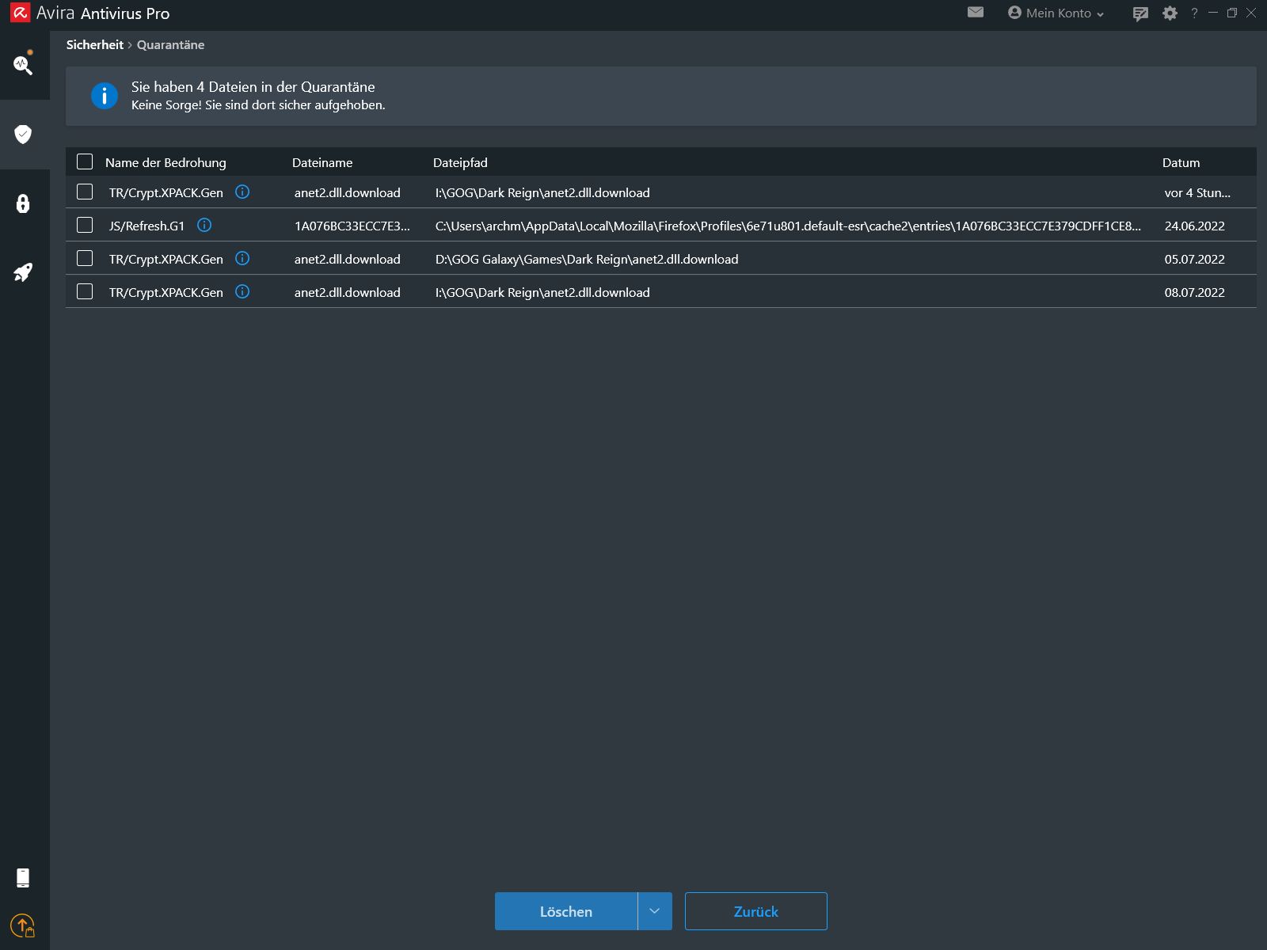1267x950 pixels.
Task: Open the help question mark icon
Action: pyautogui.click(x=1194, y=13)
